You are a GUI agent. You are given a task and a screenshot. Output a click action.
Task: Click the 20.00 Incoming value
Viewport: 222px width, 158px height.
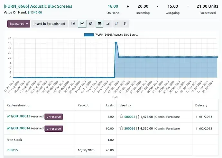143,6
